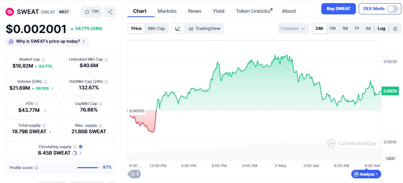Click the #837 rank badge
403x183 pixels.
pos(64,12)
